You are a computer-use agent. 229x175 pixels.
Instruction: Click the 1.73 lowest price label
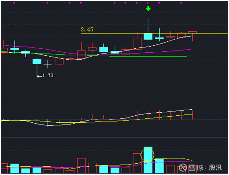(48, 75)
